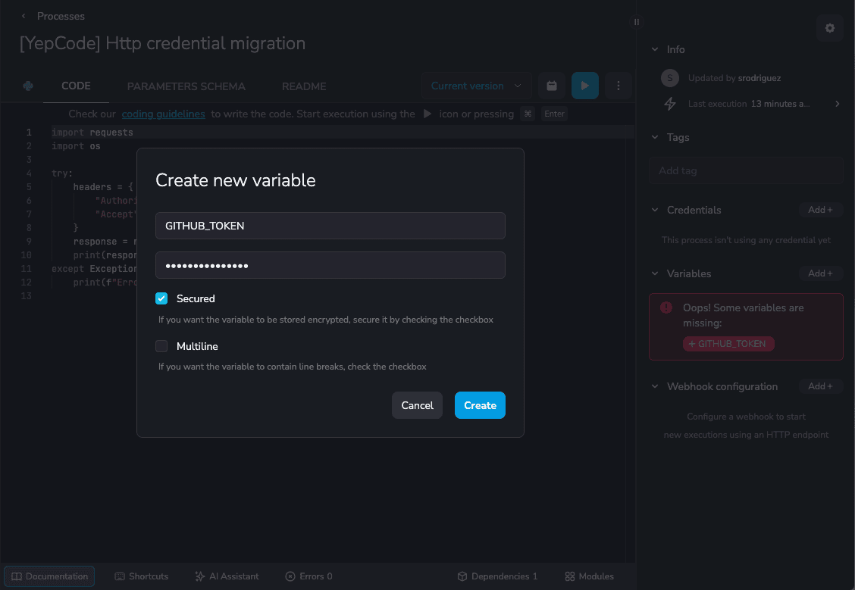Image resolution: width=855 pixels, height=590 pixels.
Task: Click the variable name field GITHUB_TOKEN
Action: tap(330, 226)
